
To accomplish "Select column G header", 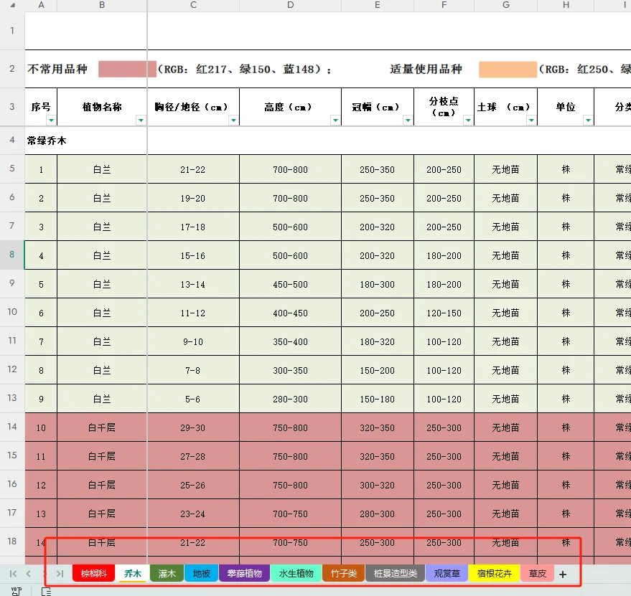I will pos(506,5).
